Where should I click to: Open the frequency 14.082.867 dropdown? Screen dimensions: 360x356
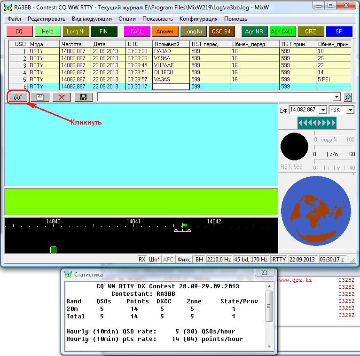pyautogui.click(x=322, y=110)
